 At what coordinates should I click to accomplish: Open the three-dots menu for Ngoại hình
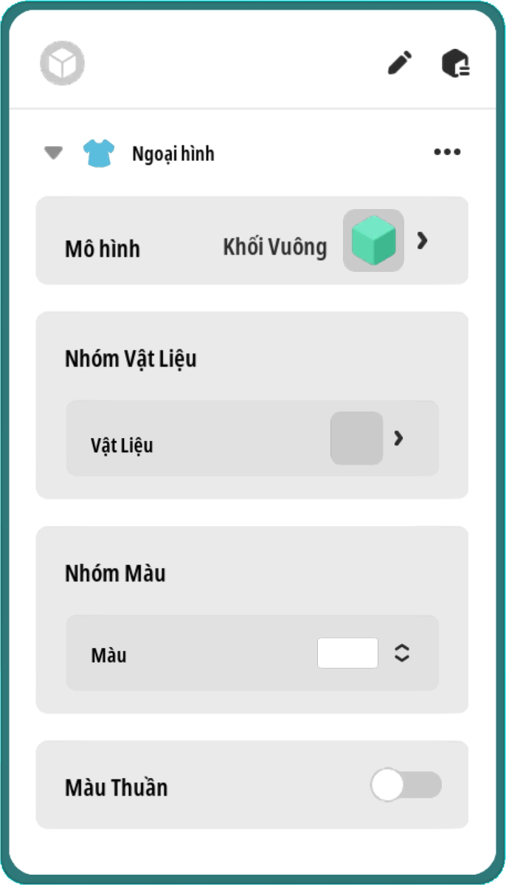click(x=447, y=152)
